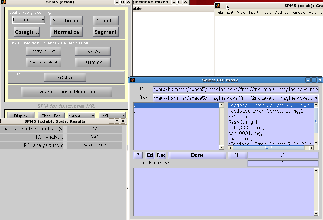
Task: Click the Check Reg button
Action: click(x=51, y=115)
